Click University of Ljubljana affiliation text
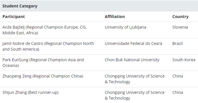 tap(126, 27)
